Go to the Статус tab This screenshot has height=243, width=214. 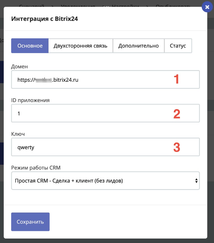178,46
